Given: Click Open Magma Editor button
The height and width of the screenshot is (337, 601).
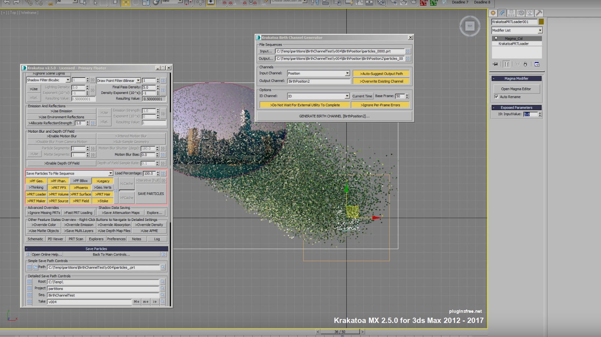Looking at the screenshot, I should point(516,89).
